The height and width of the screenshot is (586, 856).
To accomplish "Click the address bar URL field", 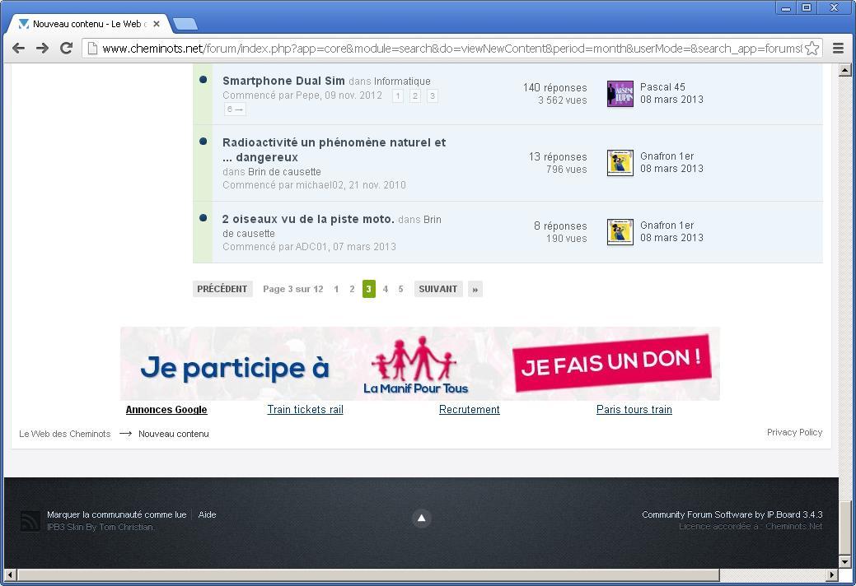I will (445, 49).
